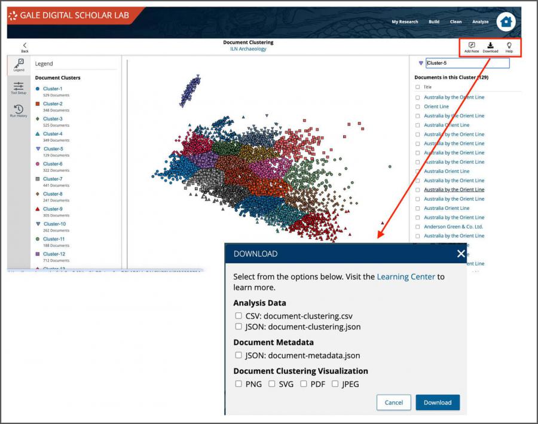The image size is (538, 424).
Task: Open the My Research menu
Action: pos(405,22)
